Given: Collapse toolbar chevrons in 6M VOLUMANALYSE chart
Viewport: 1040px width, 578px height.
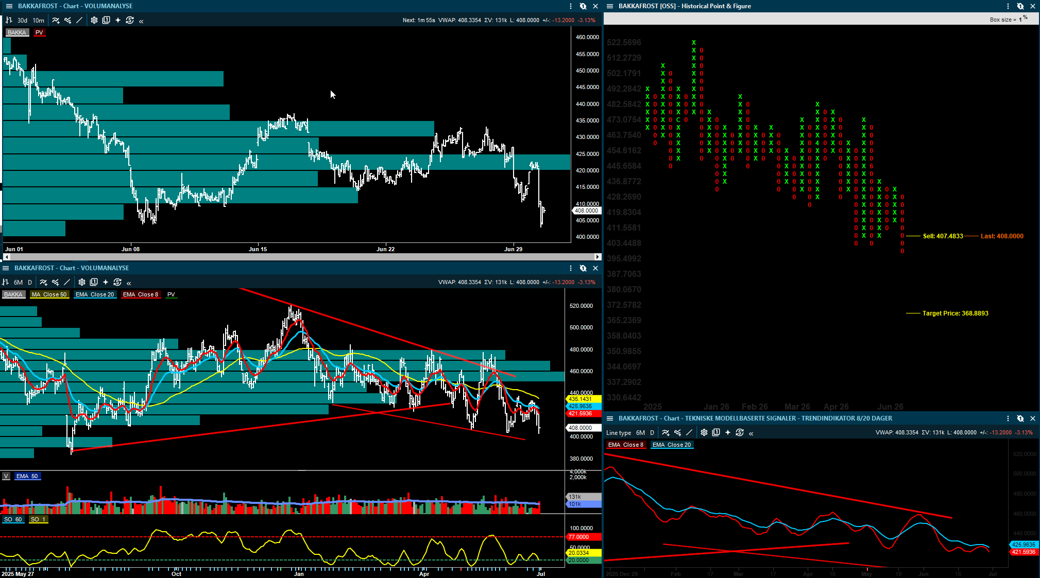Looking at the screenshot, I should point(129,283).
